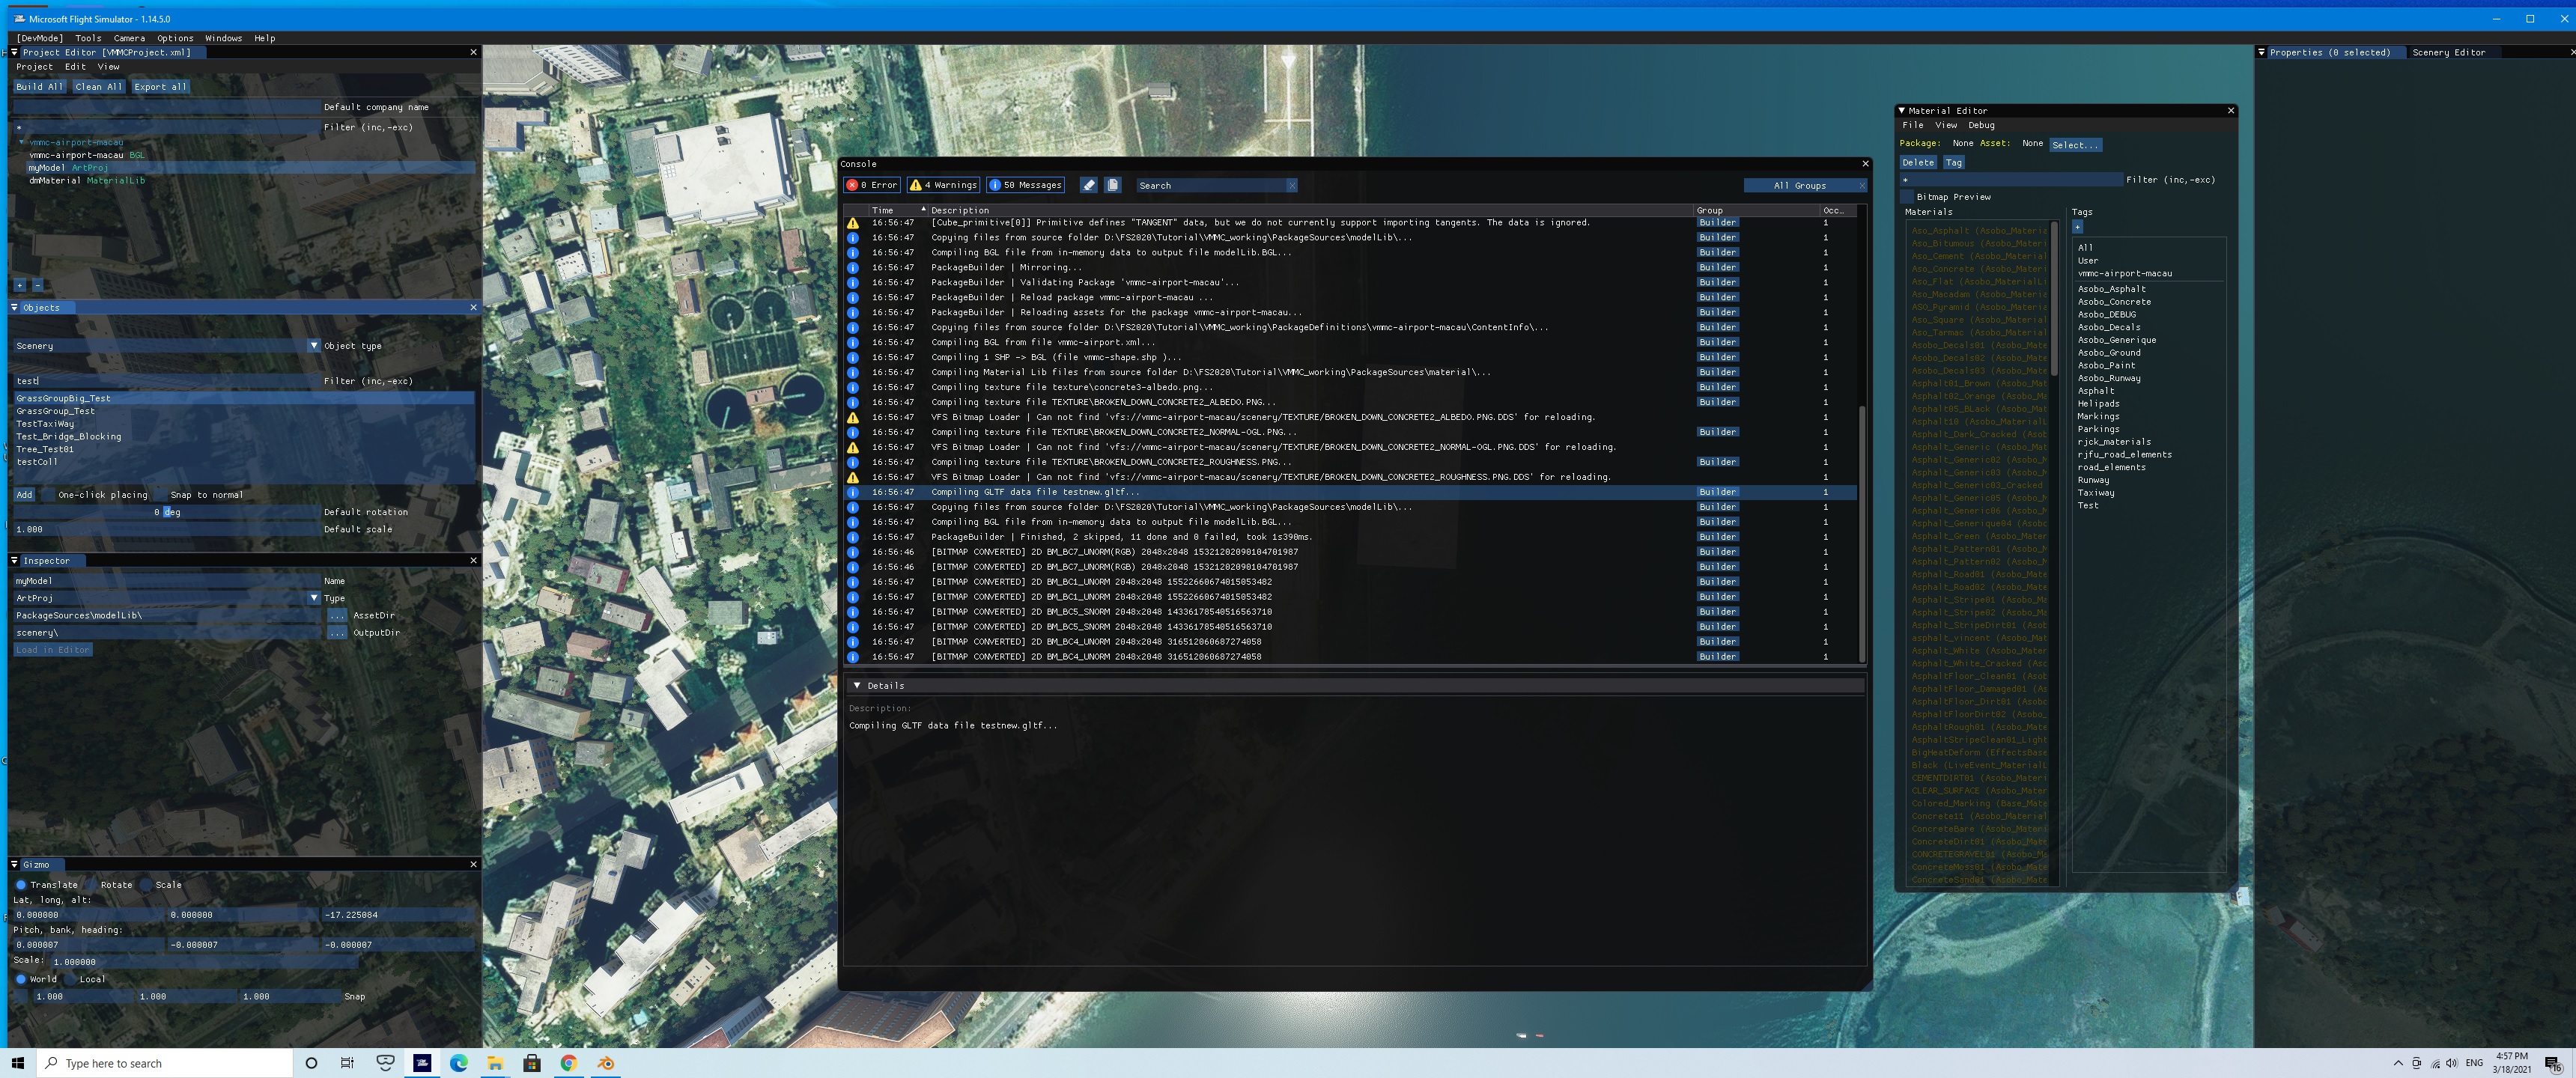Open Google Chrome from the taskbar
The image size is (2576, 1078).
click(568, 1063)
